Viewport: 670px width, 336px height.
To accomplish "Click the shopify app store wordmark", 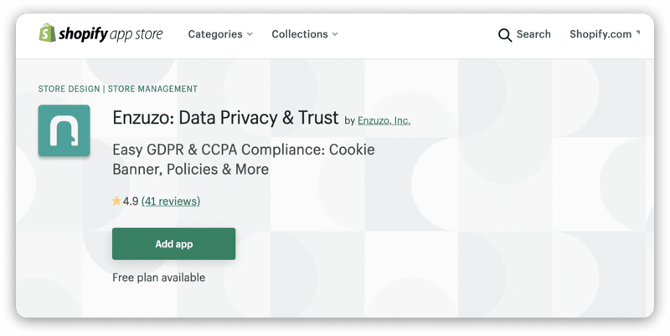I will click(x=111, y=34).
